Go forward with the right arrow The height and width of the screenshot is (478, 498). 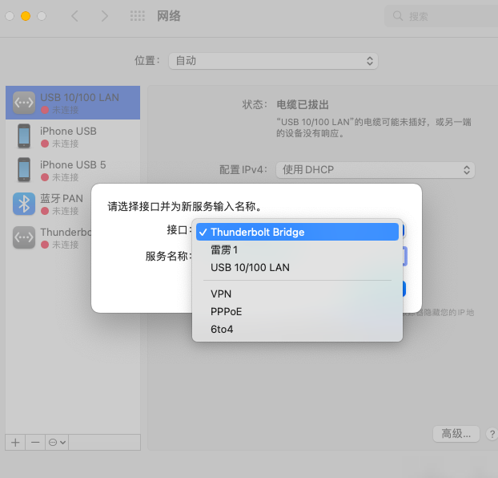pyautogui.click(x=105, y=15)
